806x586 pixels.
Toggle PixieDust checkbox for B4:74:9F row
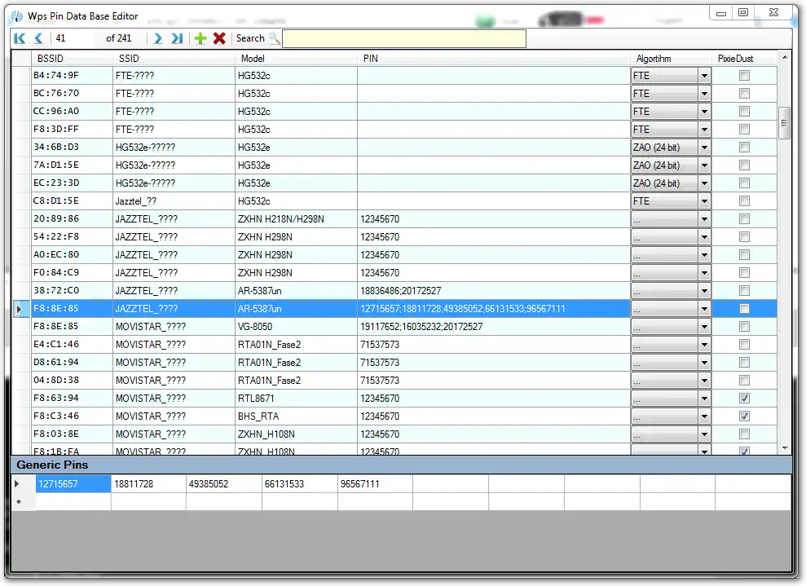click(x=744, y=76)
